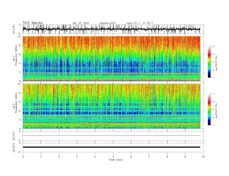Click the "5" minute tick label on time axis
This screenshot has width=229, height=176.
[113, 157]
